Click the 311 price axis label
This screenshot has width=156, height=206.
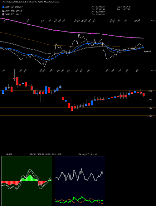click(x=150, y=91)
